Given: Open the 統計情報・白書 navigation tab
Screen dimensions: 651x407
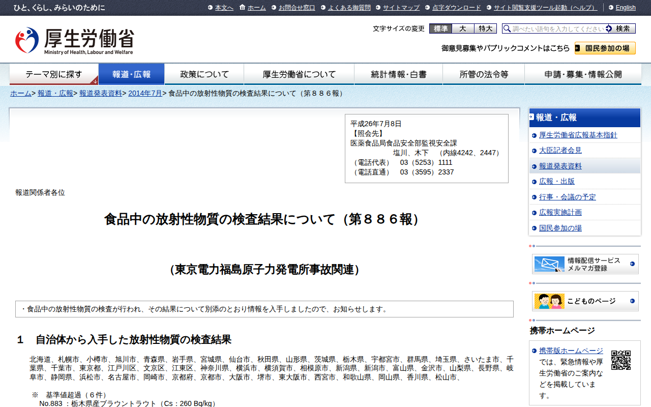Looking at the screenshot, I should pos(398,74).
